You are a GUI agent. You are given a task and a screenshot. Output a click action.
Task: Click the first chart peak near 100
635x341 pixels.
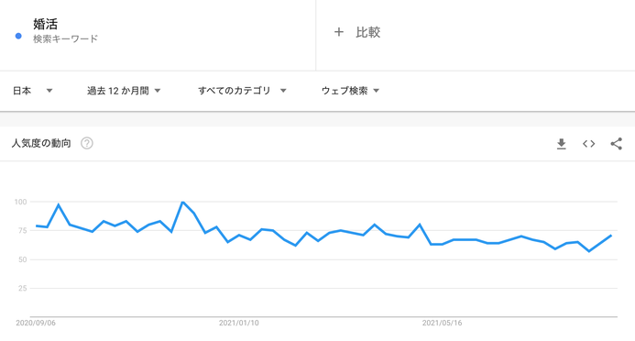pyautogui.click(x=59, y=204)
